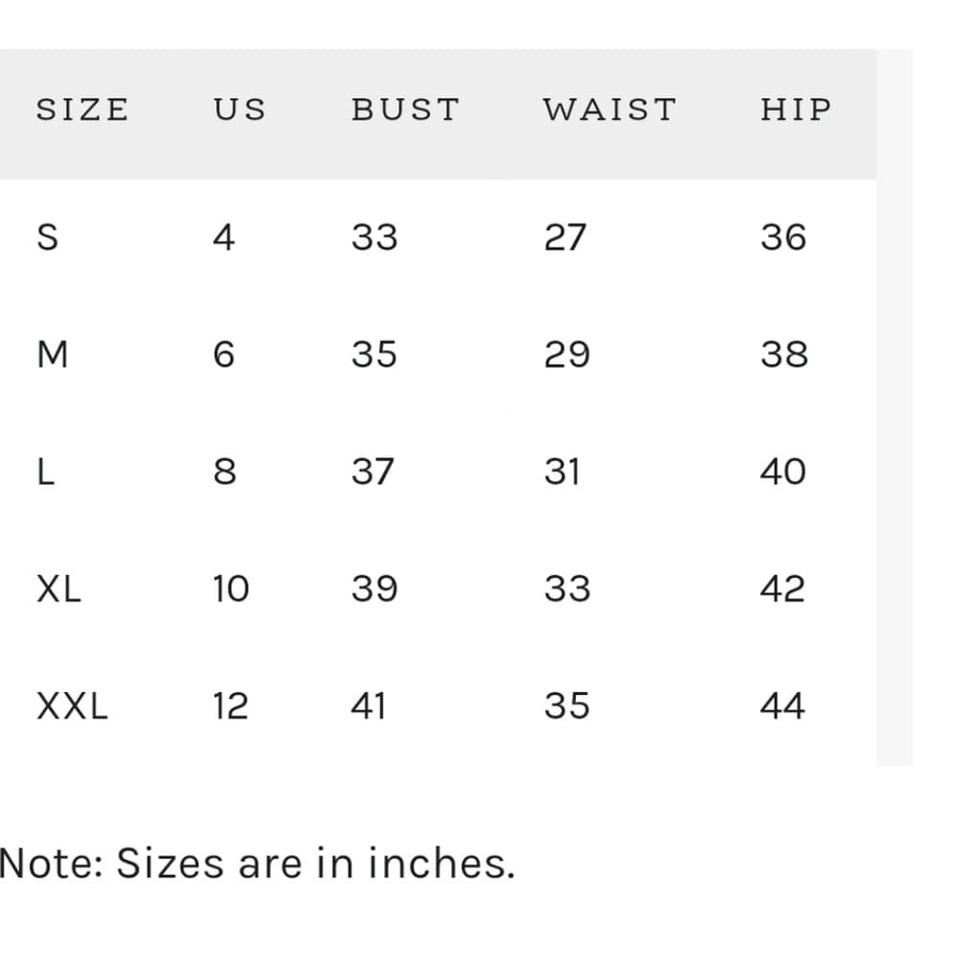The width and height of the screenshot is (959, 960).
Task: Select the L size row label
Action: tap(46, 472)
